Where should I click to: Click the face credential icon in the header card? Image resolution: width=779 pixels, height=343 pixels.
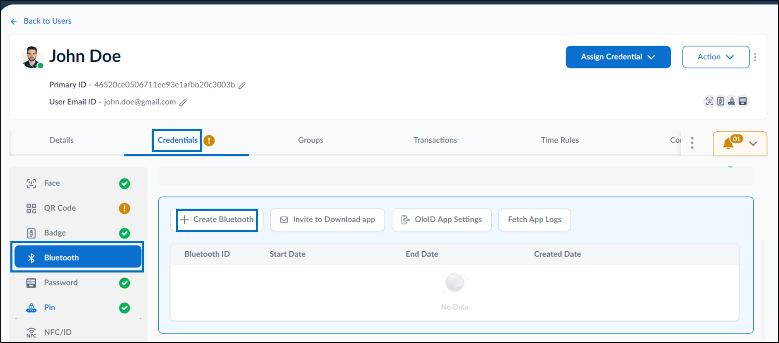709,101
